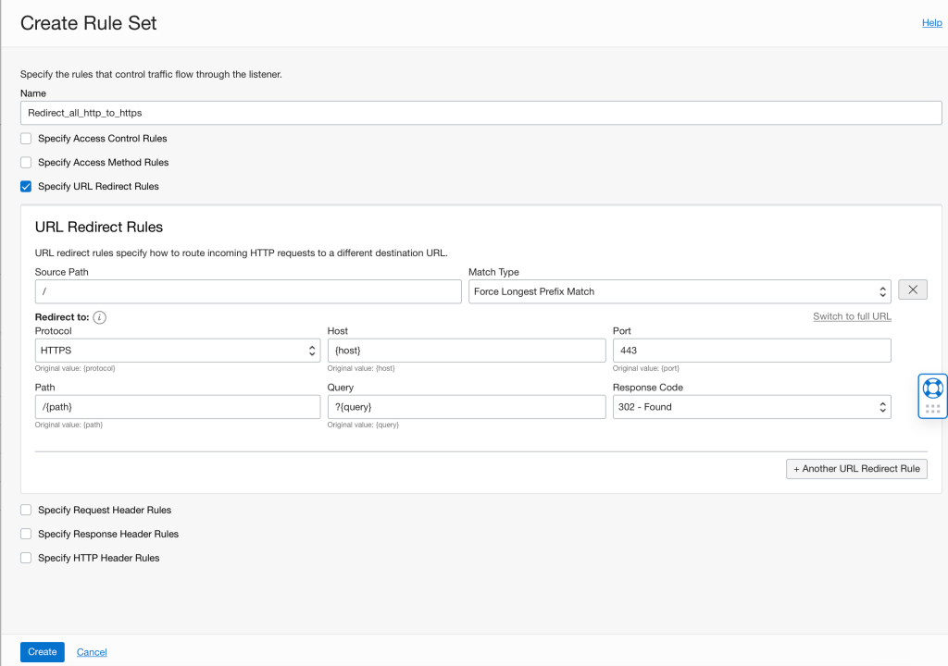Viewport: 948px width, 666px height.
Task: Remove the URL redirect rule with X
Action: (913, 290)
